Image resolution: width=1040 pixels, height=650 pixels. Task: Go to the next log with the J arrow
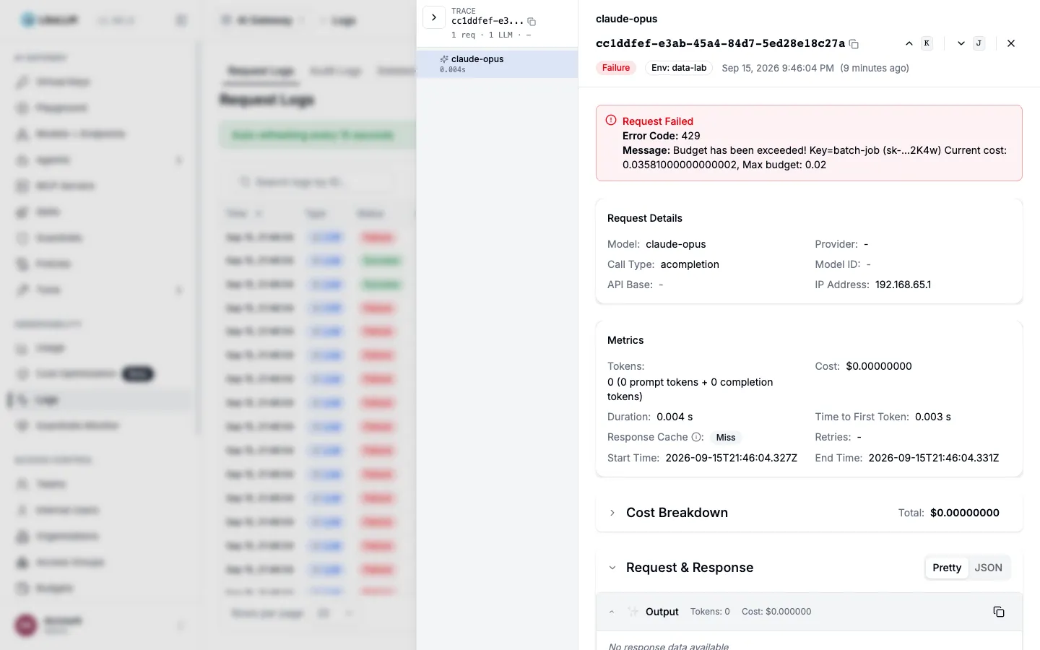(961, 43)
